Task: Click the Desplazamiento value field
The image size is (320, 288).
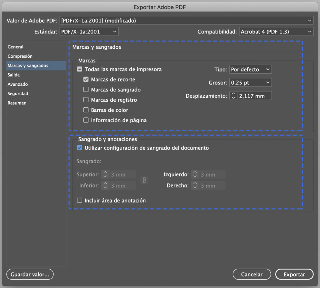Action: click(x=254, y=95)
